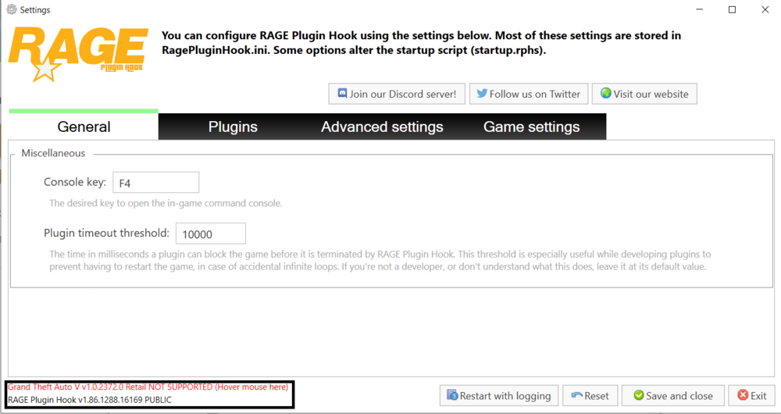The height and width of the screenshot is (414, 781).
Task: Focus the Console key input field
Action: (156, 183)
